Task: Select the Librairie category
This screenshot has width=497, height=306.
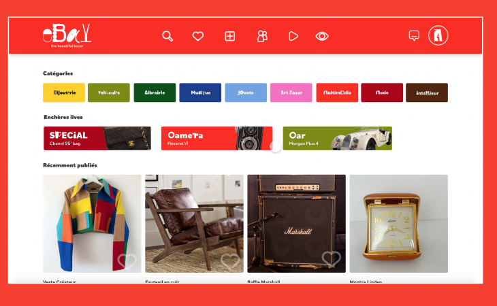Action: pos(155,92)
